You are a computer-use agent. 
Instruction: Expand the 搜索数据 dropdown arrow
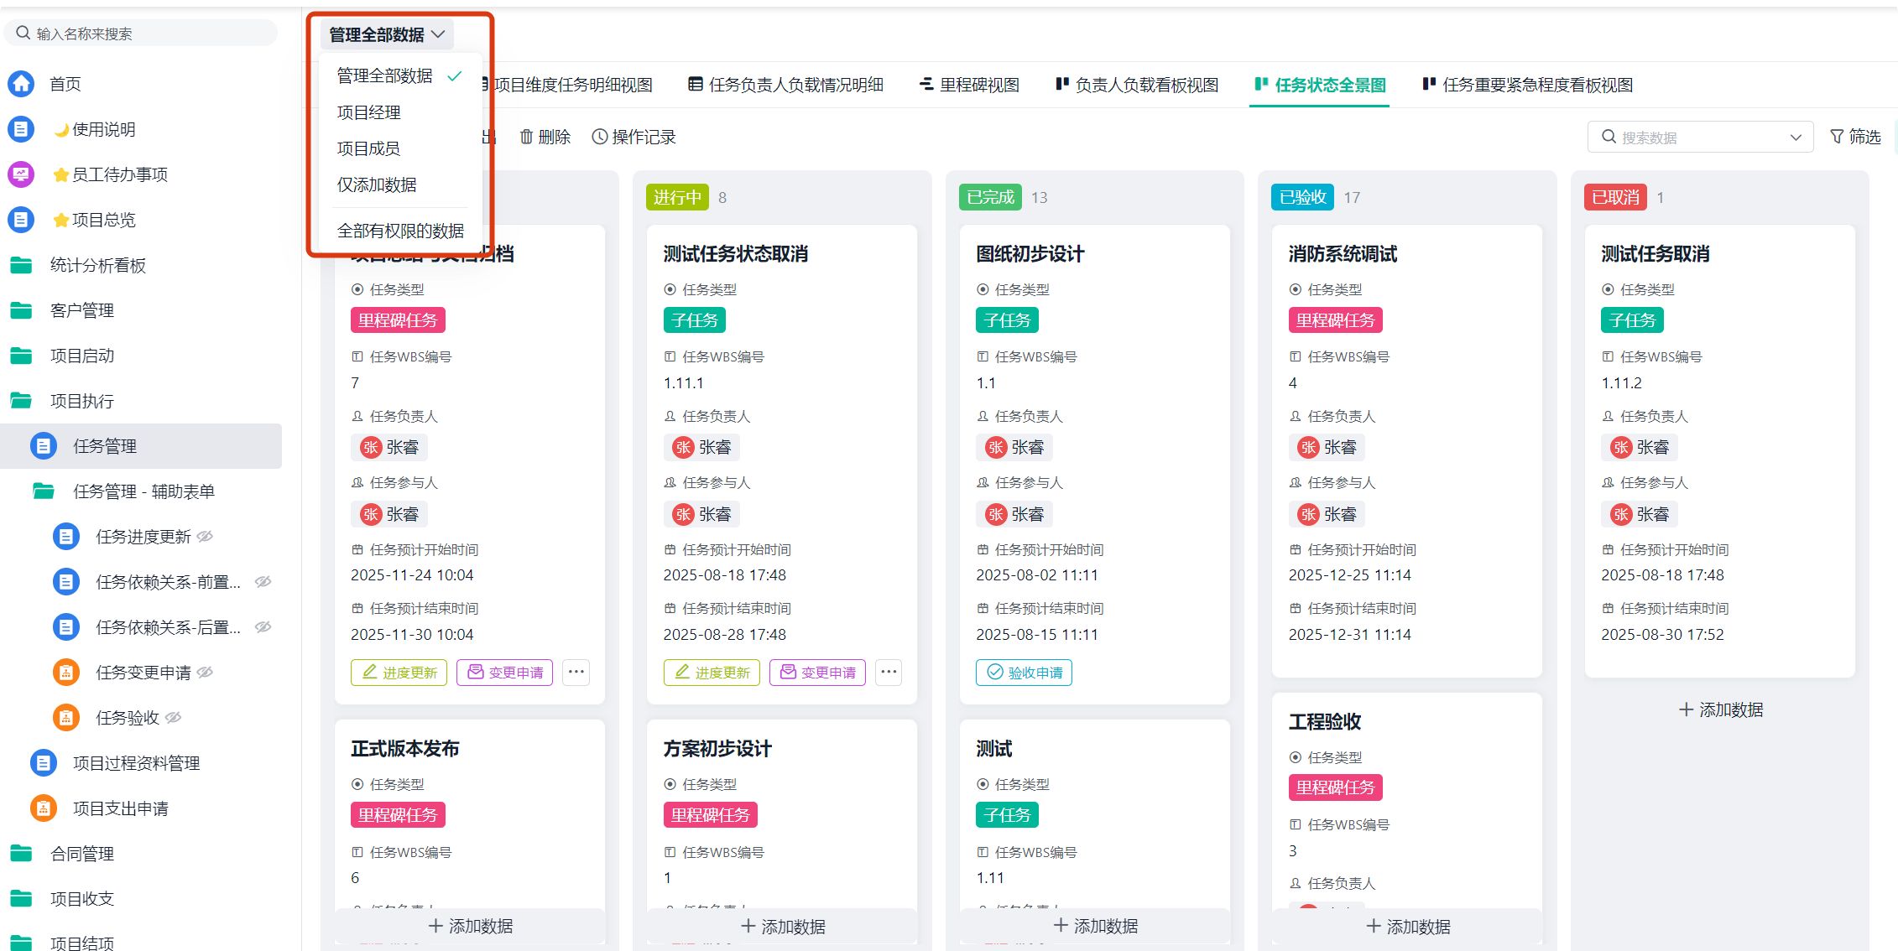1796,138
